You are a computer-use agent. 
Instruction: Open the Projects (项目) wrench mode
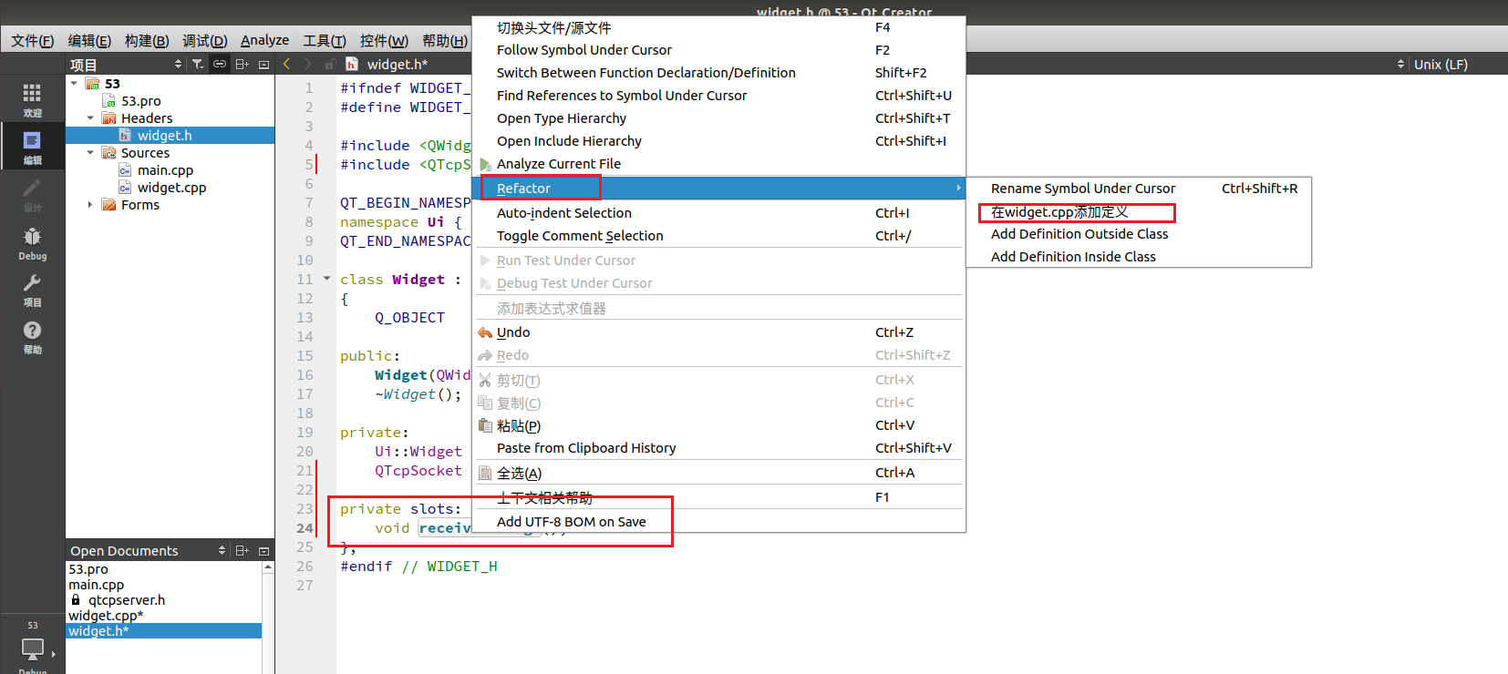32,290
